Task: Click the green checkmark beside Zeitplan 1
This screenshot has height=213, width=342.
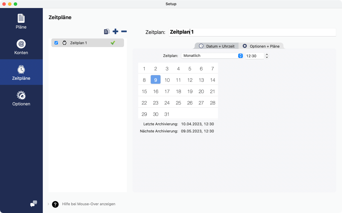Action: pos(113,42)
